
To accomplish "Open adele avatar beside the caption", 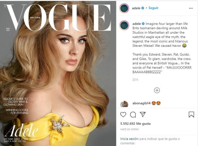I will tap(124, 25).
